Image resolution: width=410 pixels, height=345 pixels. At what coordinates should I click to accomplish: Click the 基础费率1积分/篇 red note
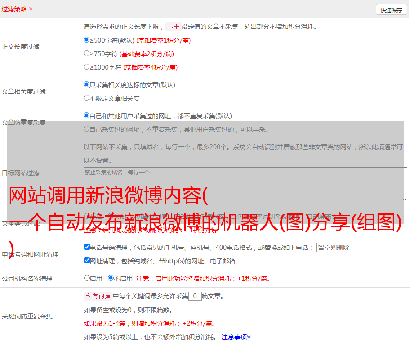[164, 40]
